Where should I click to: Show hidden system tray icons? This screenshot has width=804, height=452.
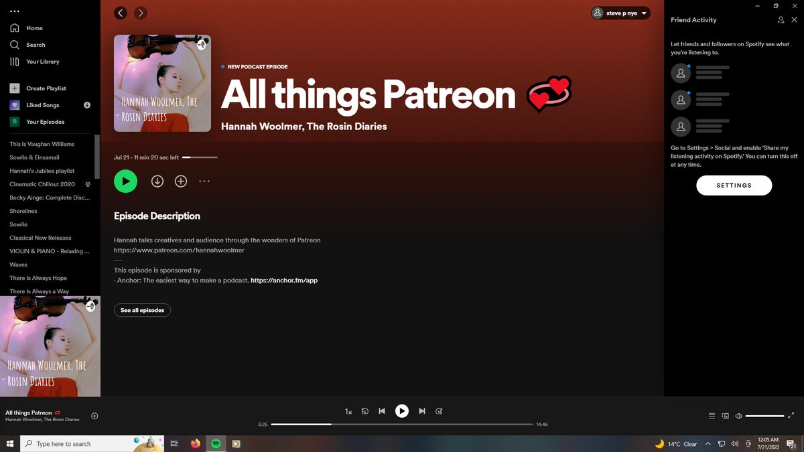(708, 443)
